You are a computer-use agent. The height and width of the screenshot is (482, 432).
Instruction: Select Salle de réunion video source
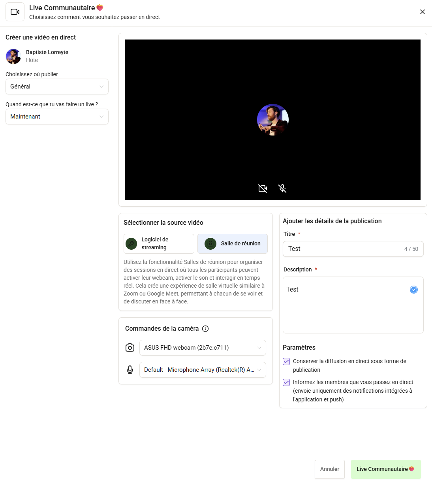tap(233, 244)
